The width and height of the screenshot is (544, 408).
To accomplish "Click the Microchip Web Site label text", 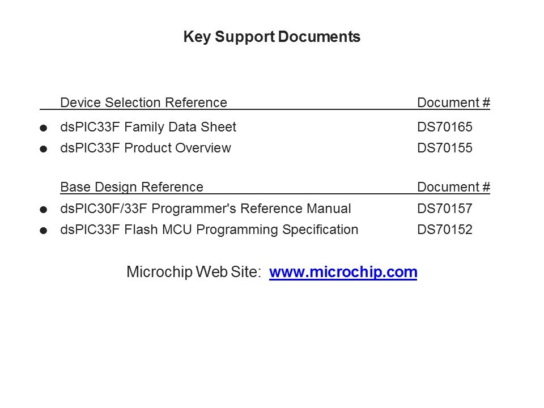I will click(194, 272).
